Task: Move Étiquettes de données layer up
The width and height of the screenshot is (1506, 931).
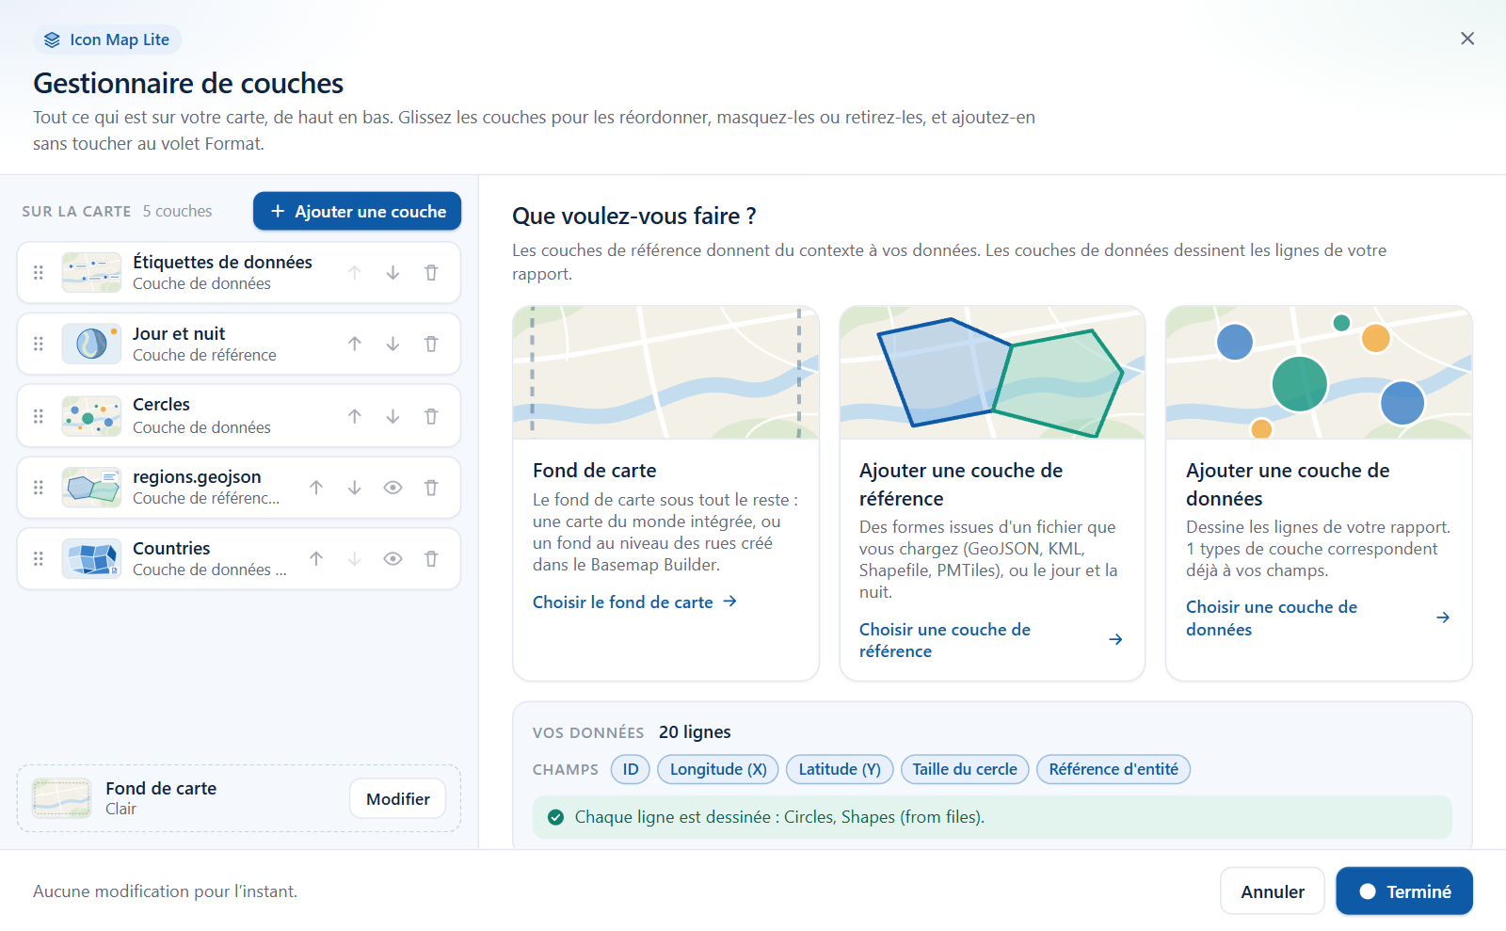Action: coord(355,272)
